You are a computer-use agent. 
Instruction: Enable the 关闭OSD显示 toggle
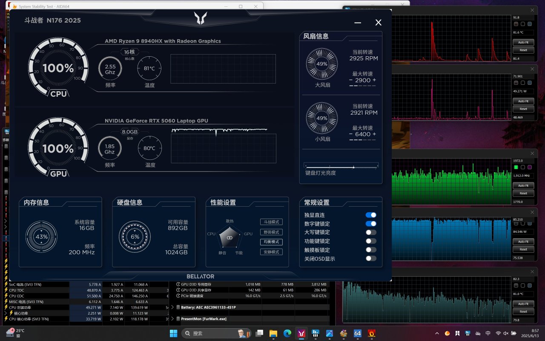point(370,258)
